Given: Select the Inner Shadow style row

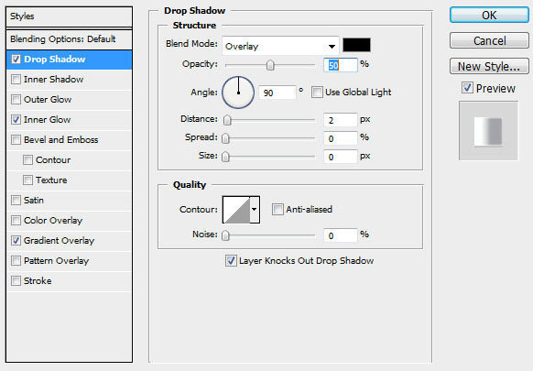Looking at the screenshot, I should 69,80.
